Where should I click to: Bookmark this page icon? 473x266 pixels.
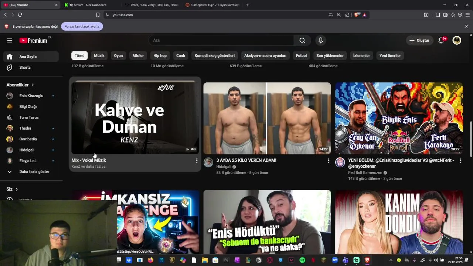tap(98, 15)
